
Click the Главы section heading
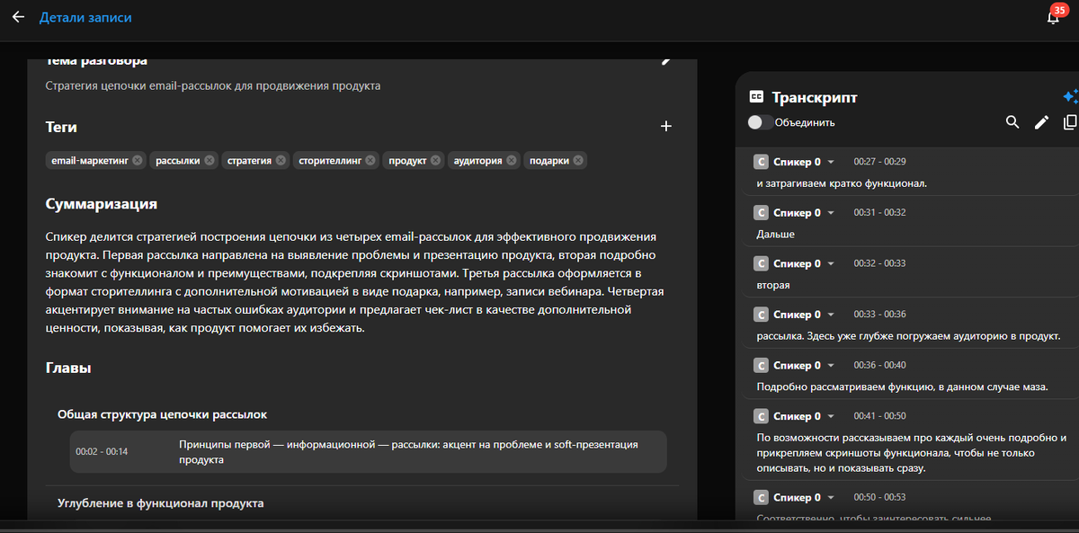coord(68,368)
